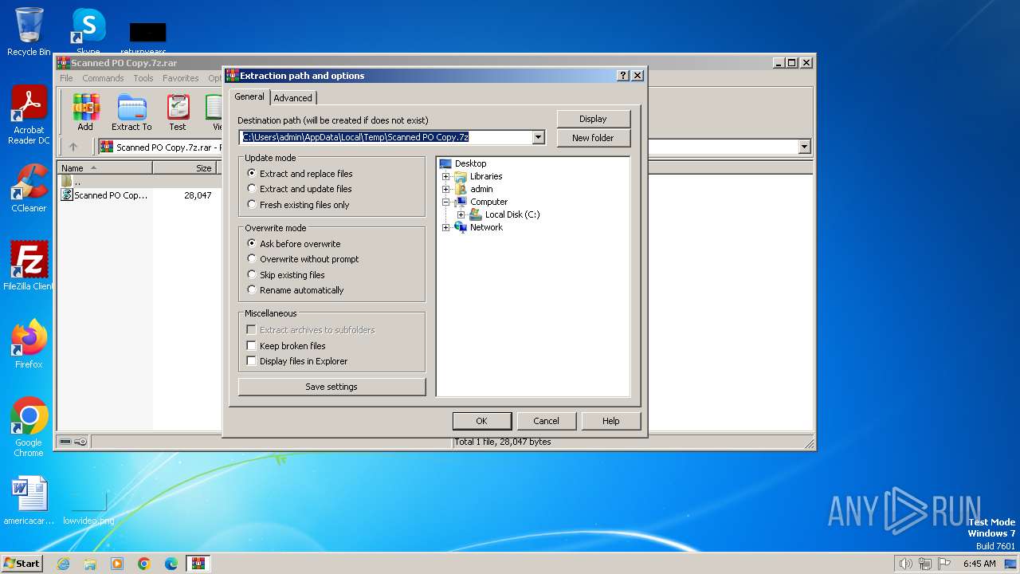Screen dimensions: 1020x574
Task: Open Firefox desktop shortcut
Action: point(29,344)
